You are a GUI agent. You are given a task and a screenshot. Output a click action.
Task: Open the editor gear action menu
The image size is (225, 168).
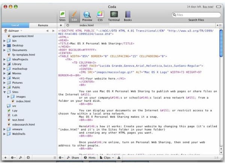(61, 158)
